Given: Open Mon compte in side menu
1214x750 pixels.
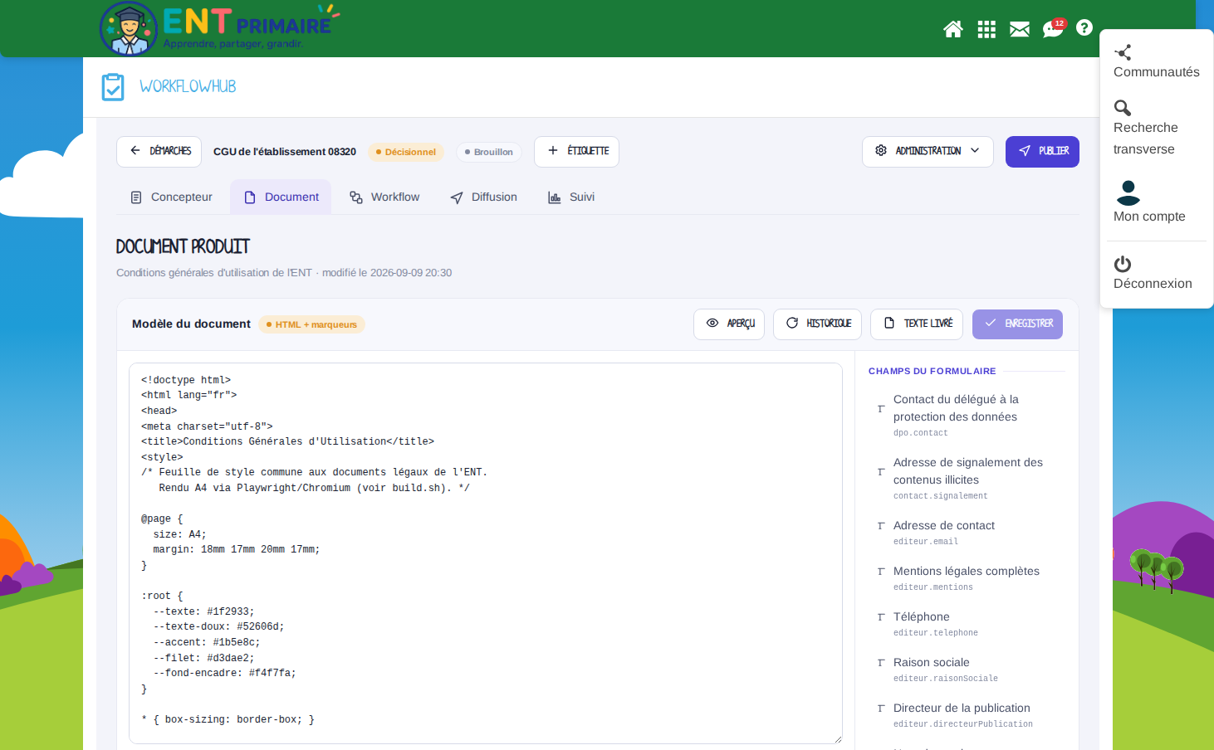Looking at the screenshot, I should 1149,202.
